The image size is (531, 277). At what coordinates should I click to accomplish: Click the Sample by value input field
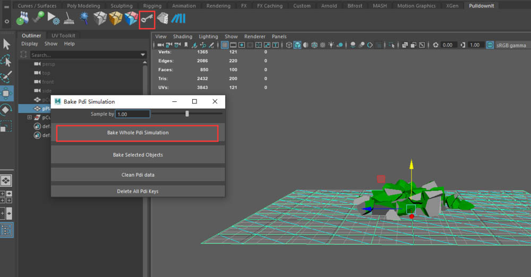[x=133, y=114]
